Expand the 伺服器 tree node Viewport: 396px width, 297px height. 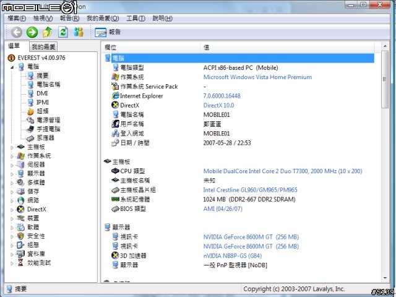(x=12, y=165)
